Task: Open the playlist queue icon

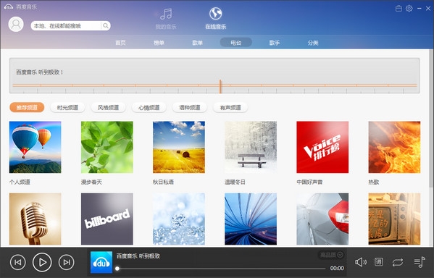Action: [420, 262]
